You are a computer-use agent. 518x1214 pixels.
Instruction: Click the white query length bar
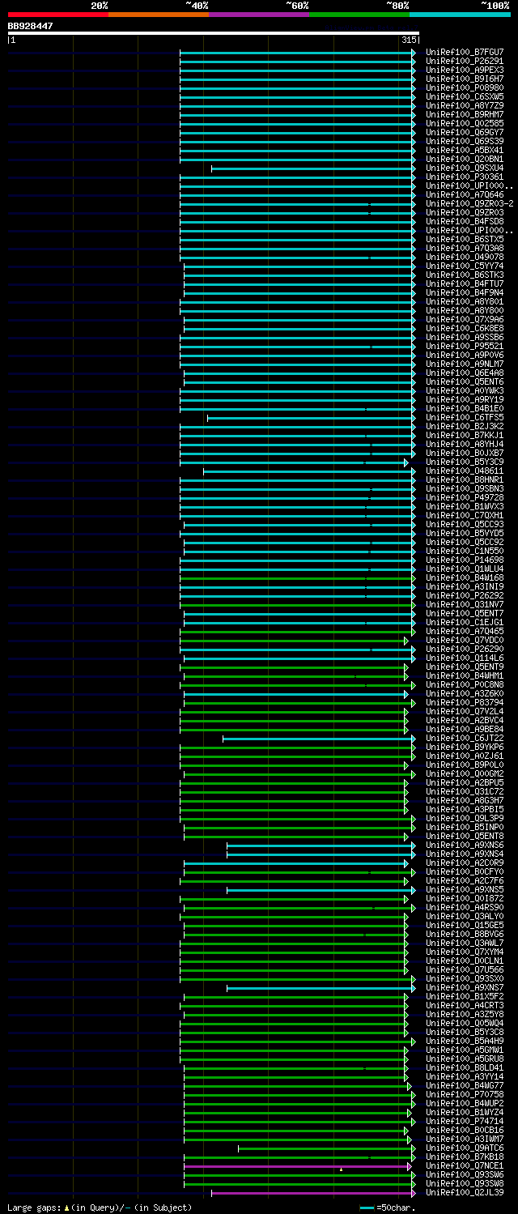click(x=213, y=33)
